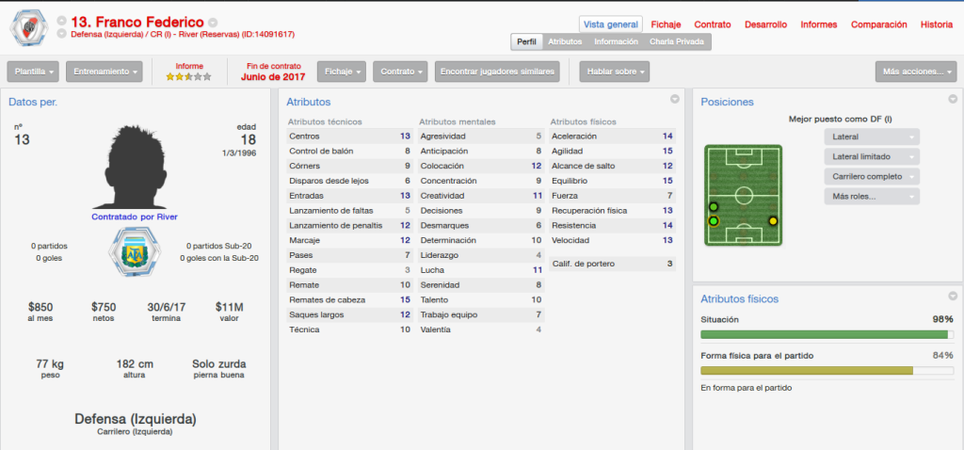Click the Contratado por River link

pyautogui.click(x=134, y=217)
